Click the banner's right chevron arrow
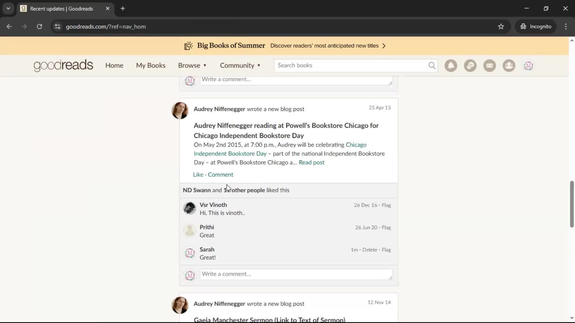The image size is (575, 323). (x=384, y=46)
